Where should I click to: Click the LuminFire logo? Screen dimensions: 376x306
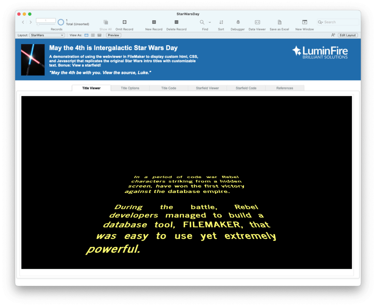[320, 52]
